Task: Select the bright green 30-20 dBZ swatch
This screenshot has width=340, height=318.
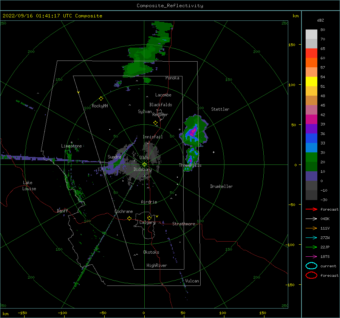Action: coord(311,157)
